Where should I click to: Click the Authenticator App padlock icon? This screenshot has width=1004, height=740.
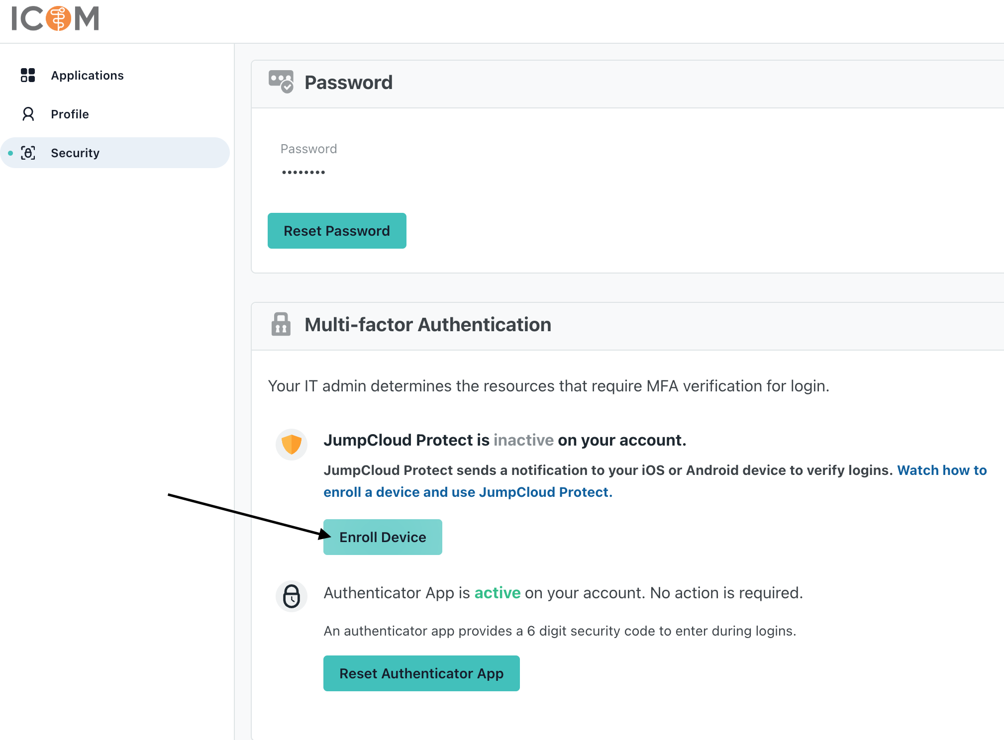[x=292, y=596]
